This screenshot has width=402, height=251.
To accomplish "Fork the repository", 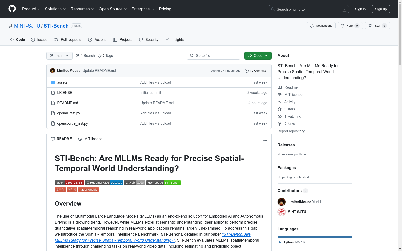I will [350, 26].
